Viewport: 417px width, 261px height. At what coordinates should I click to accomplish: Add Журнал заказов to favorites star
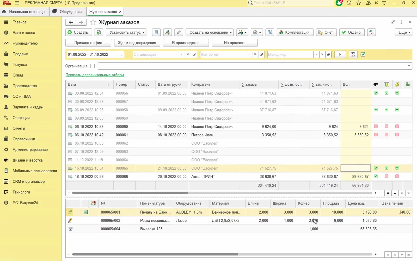click(93, 22)
